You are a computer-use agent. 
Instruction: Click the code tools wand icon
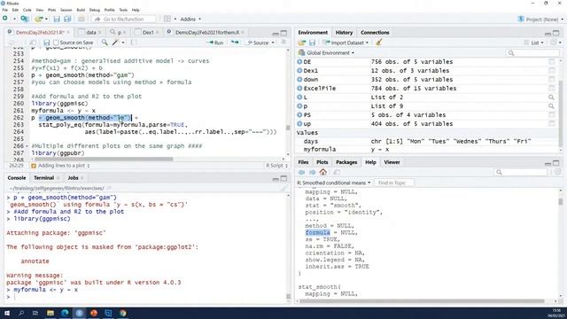115,43
